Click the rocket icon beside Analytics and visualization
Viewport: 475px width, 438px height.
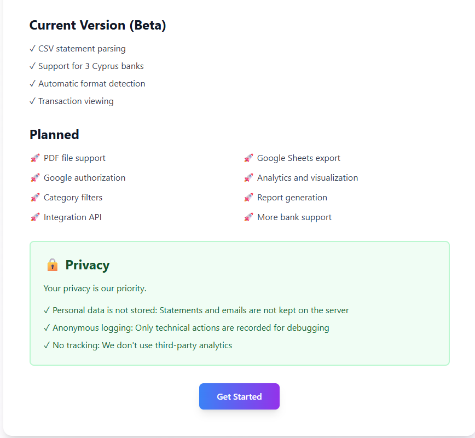tap(248, 177)
